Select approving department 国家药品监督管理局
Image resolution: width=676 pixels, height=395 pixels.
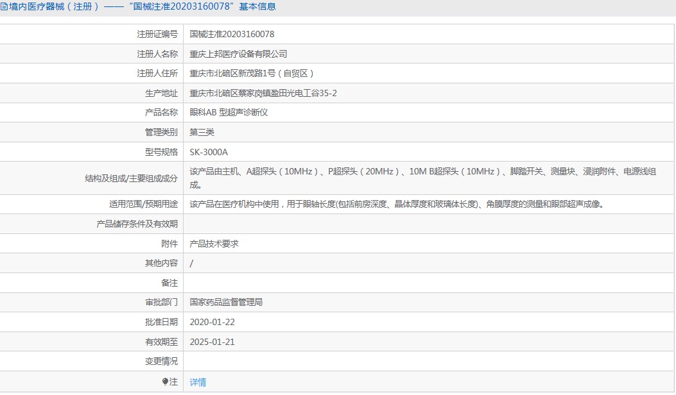(227, 303)
